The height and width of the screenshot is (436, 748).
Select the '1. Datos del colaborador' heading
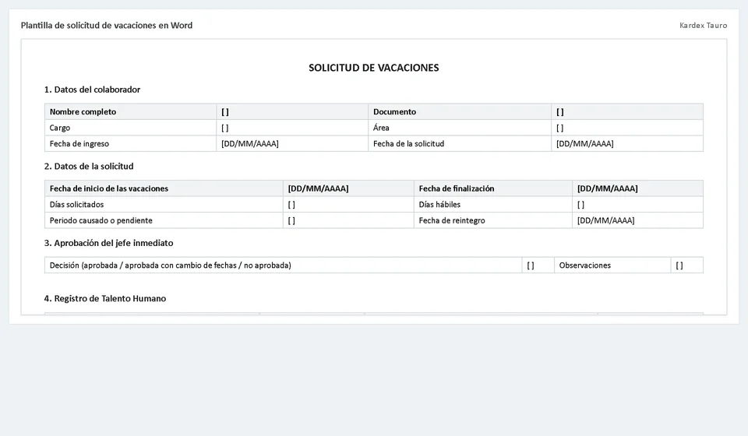92,90
